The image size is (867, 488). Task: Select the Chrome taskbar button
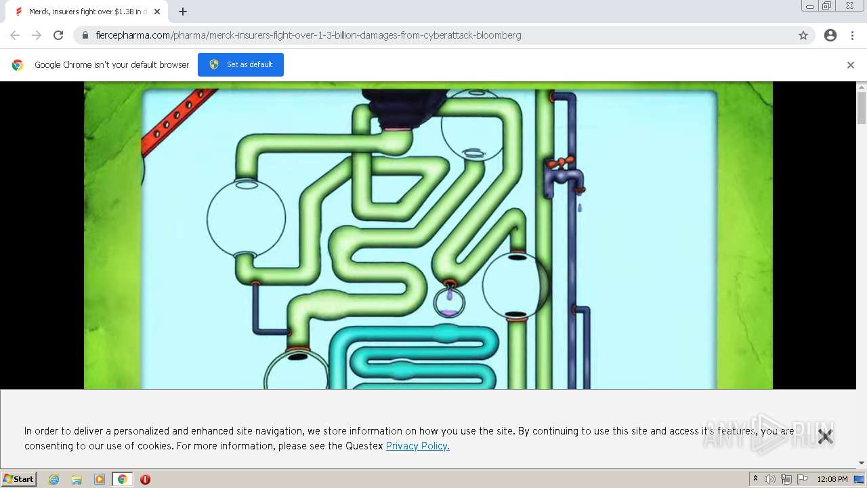(122, 479)
